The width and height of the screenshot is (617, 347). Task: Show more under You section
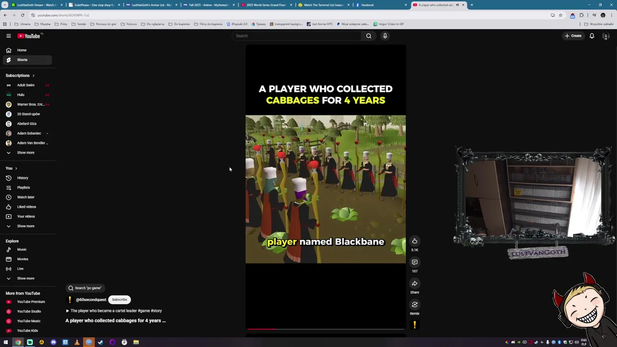click(27, 226)
